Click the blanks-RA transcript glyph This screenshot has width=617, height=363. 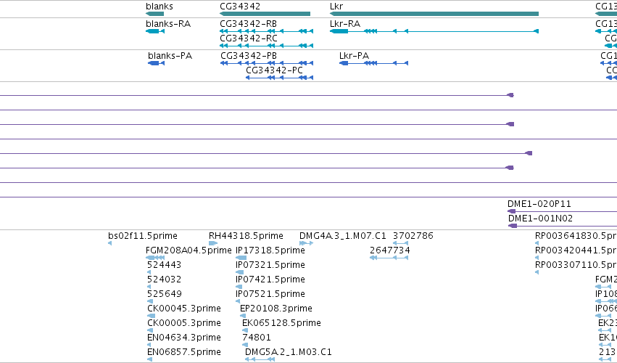[x=155, y=31]
